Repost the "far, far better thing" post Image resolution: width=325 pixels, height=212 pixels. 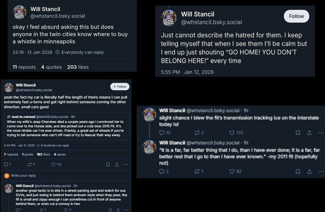point(197,171)
